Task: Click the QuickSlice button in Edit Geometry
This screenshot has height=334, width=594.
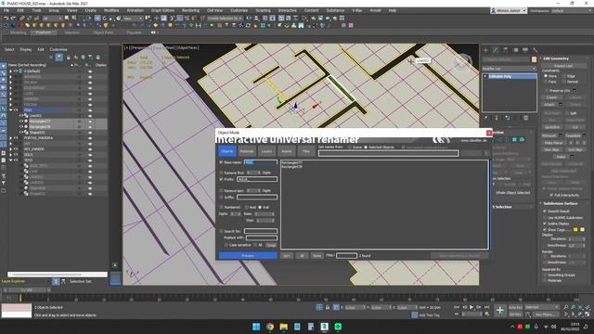Action: (x=551, y=127)
